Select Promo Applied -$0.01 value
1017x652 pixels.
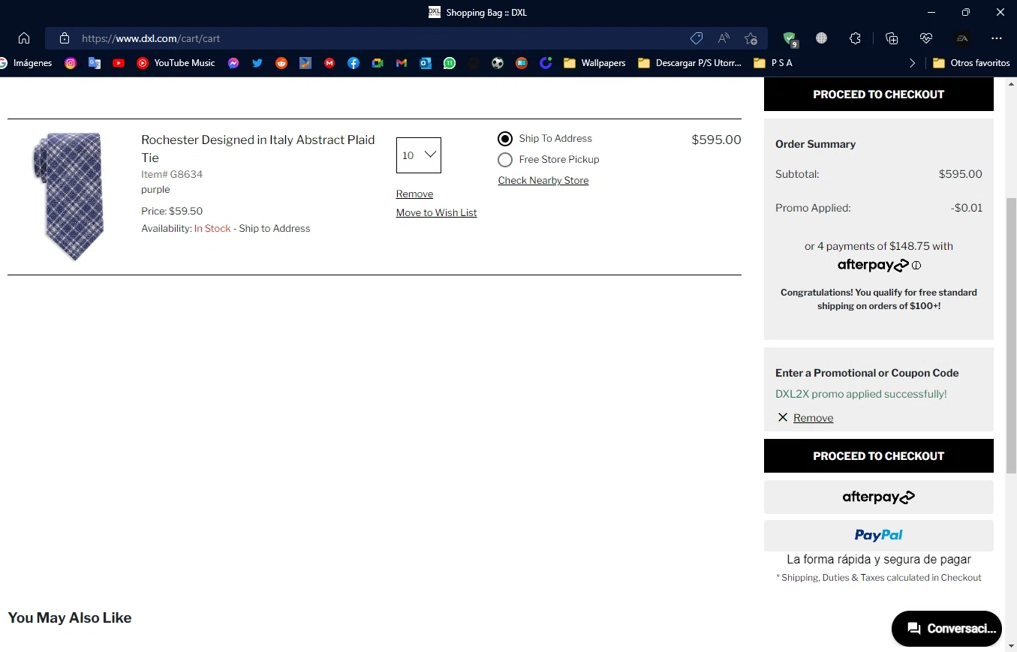point(966,209)
